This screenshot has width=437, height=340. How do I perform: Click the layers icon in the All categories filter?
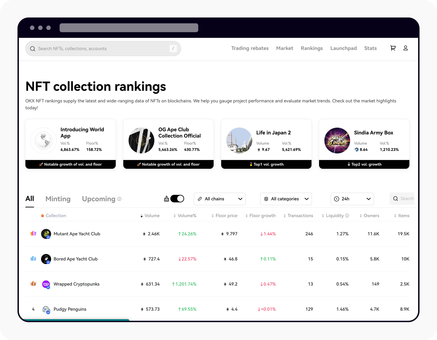click(266, 199)
